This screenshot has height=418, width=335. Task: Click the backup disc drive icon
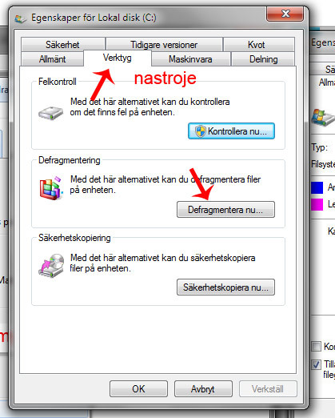(51, 265)
